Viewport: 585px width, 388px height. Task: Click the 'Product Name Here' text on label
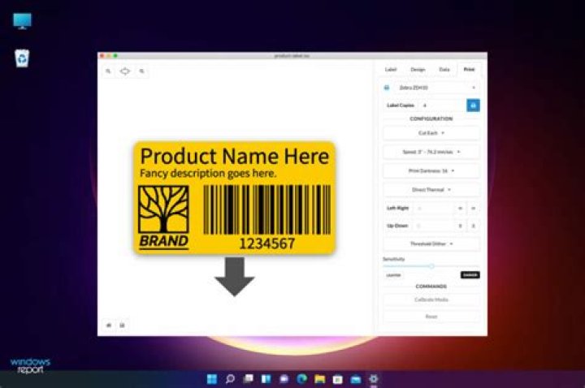[235, 156]
